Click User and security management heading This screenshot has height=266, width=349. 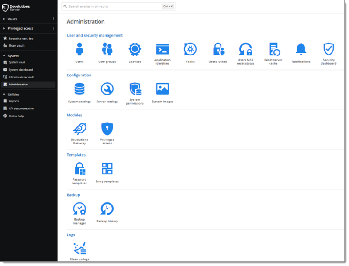click(95, 35)
